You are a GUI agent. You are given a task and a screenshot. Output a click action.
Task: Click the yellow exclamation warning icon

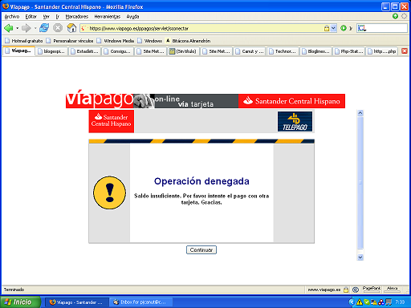[110, 192]
